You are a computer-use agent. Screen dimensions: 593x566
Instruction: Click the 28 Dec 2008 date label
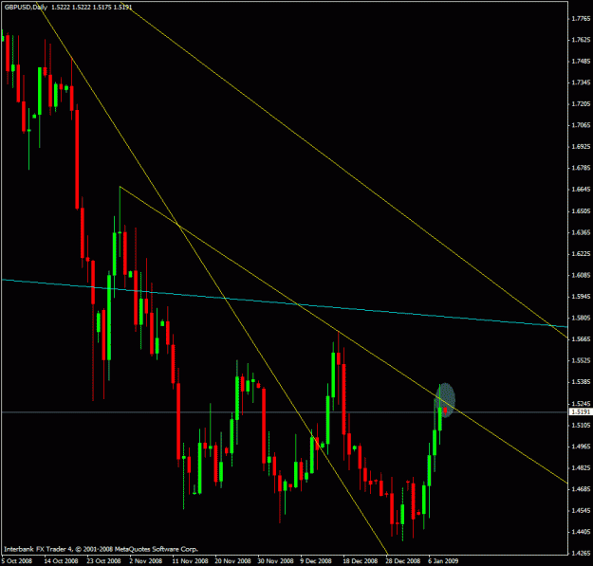[x=403, y=560]
